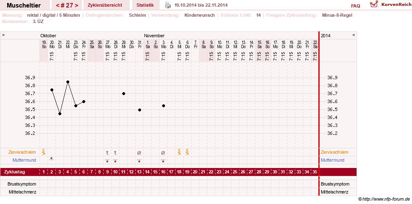
Task: Click the Kinderwunsch value
Action: click(199, 15)
